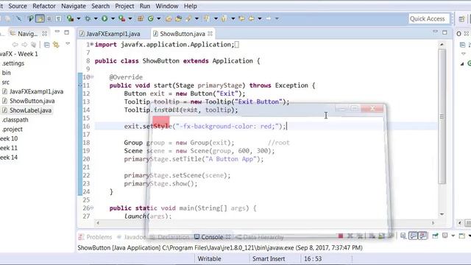This screenshot has width=471, height=265.
Task: Open the Back history dropdown arrow
Action: [x=260, y=18]
